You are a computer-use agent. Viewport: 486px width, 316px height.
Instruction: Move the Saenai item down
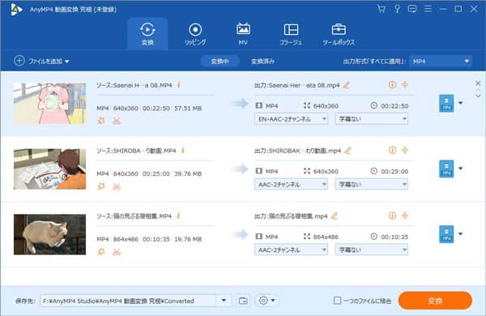click(478, 96)
